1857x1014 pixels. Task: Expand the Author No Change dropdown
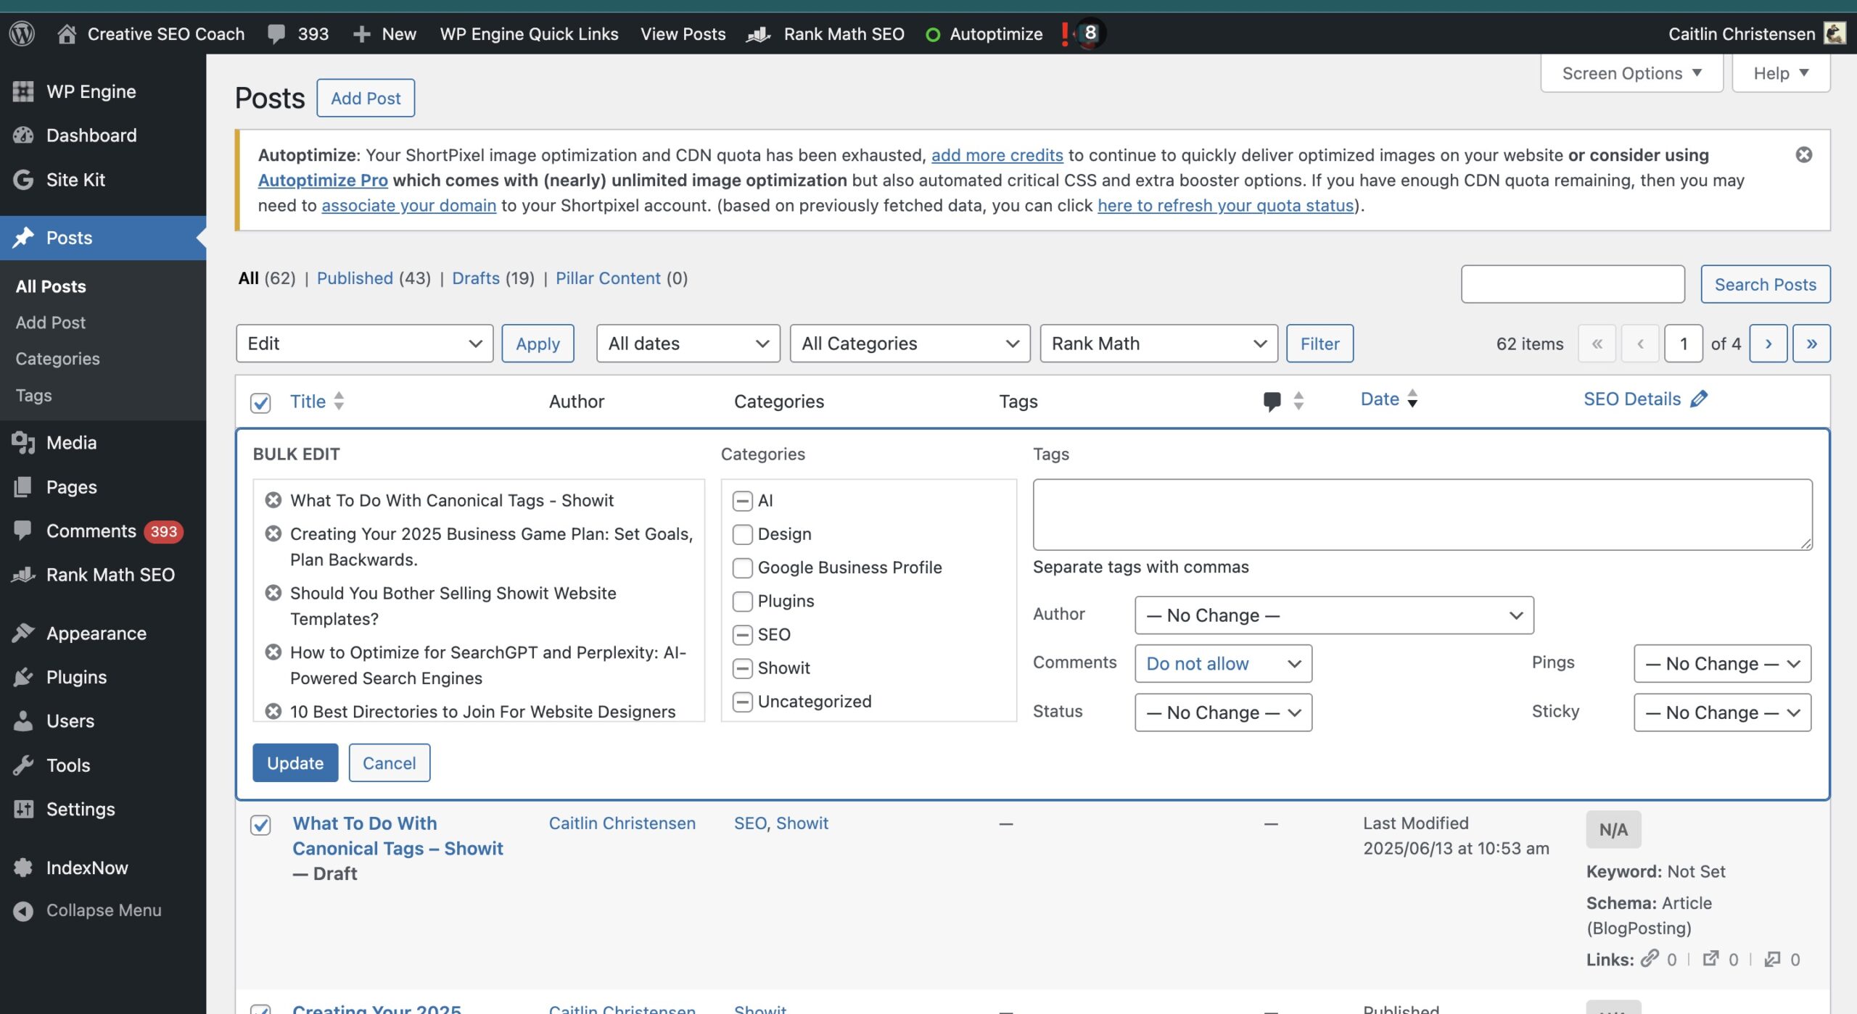click(1333, 615)
